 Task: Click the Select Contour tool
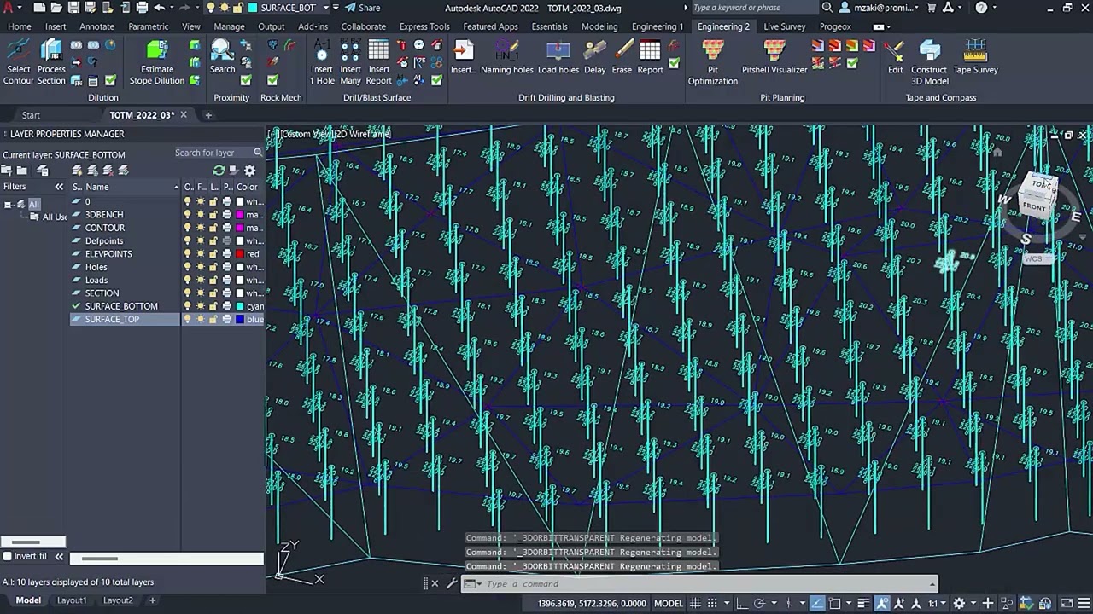(18, 61)
